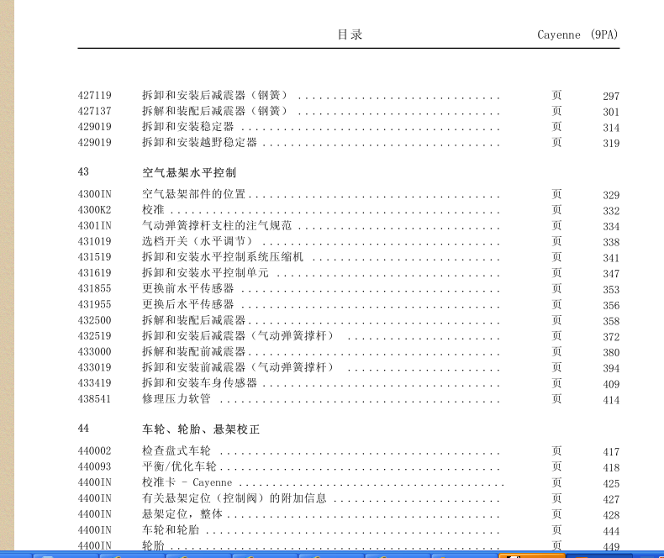Open entry '拆解和装配前减震器'
The width and height of the screenshot is (664, 558).
click(x=193, y=351)
